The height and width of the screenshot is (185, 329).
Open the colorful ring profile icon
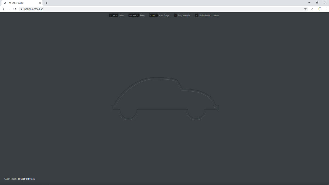[320, 9]
